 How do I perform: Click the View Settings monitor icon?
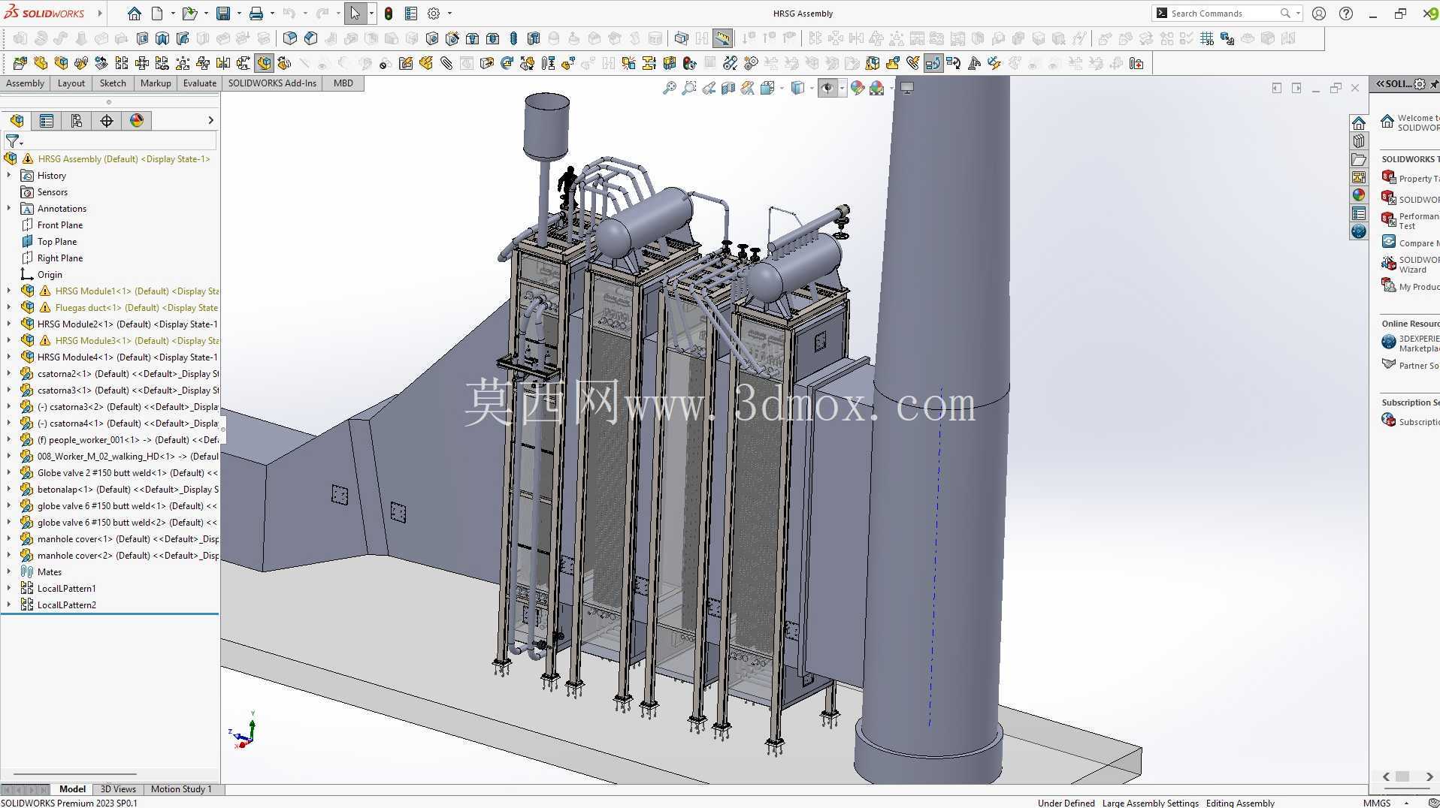coord(907,89)
